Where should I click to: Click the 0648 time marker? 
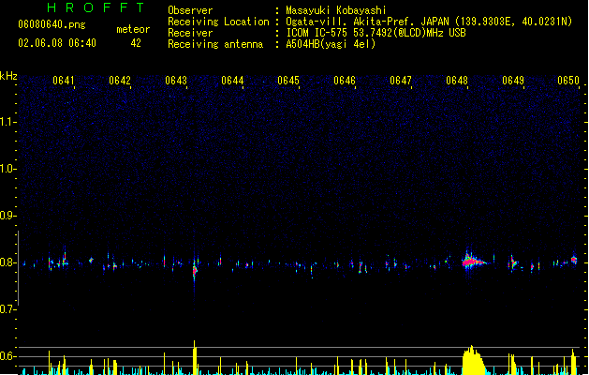pos(457,81)
